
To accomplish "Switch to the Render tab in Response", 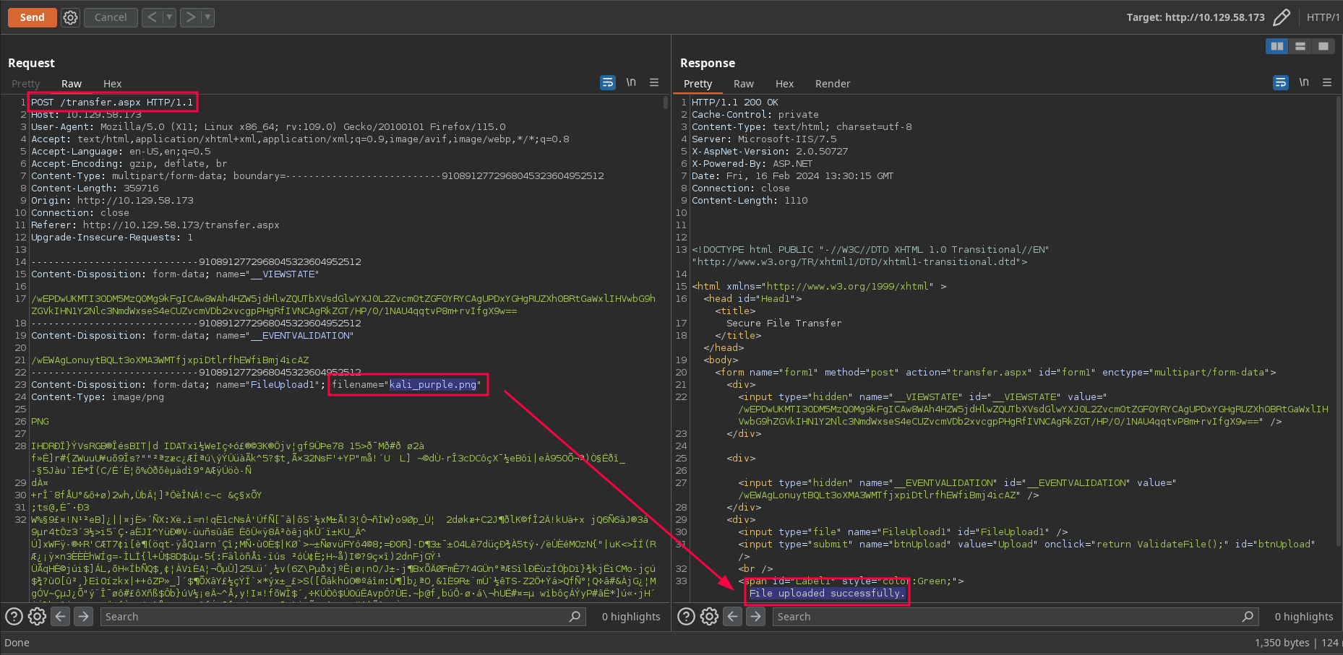I will pos(833,84).
